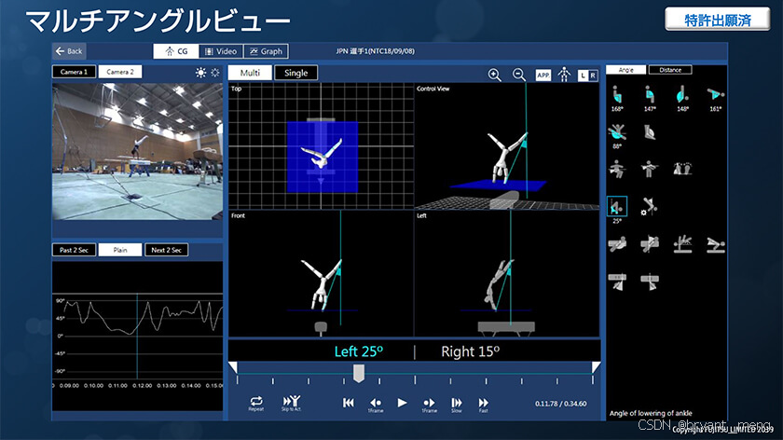Screen dimensions: 783x440
Task: Play in Slow motion
Action: coord(457,405)
